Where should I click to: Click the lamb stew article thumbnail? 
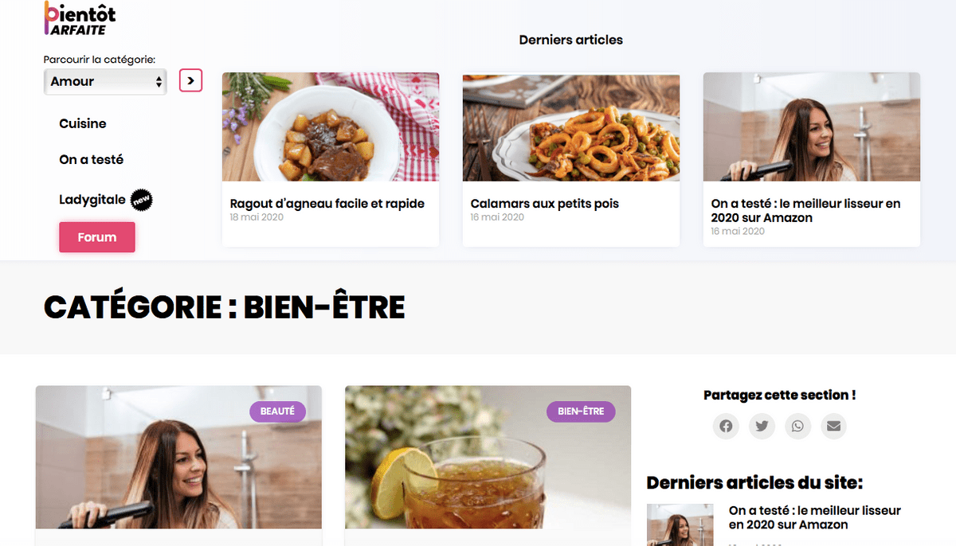tap(331, 127)
